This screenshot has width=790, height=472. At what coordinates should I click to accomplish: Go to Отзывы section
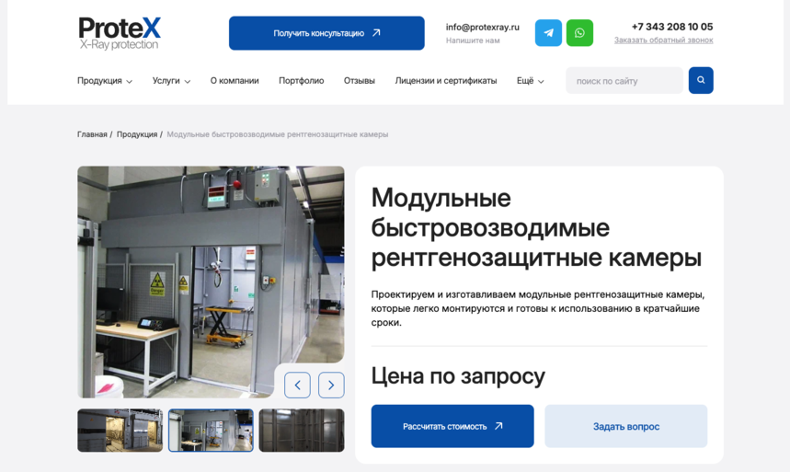click(360, 81)
